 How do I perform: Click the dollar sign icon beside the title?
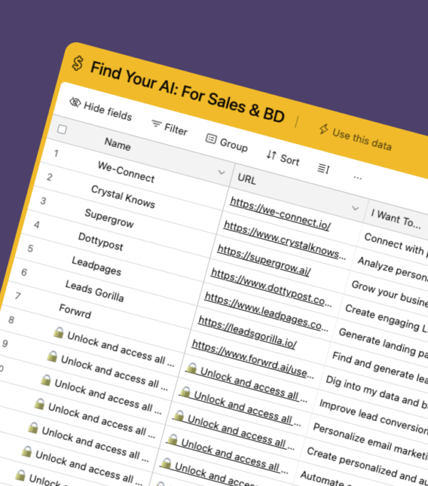[x=78, y=64]
